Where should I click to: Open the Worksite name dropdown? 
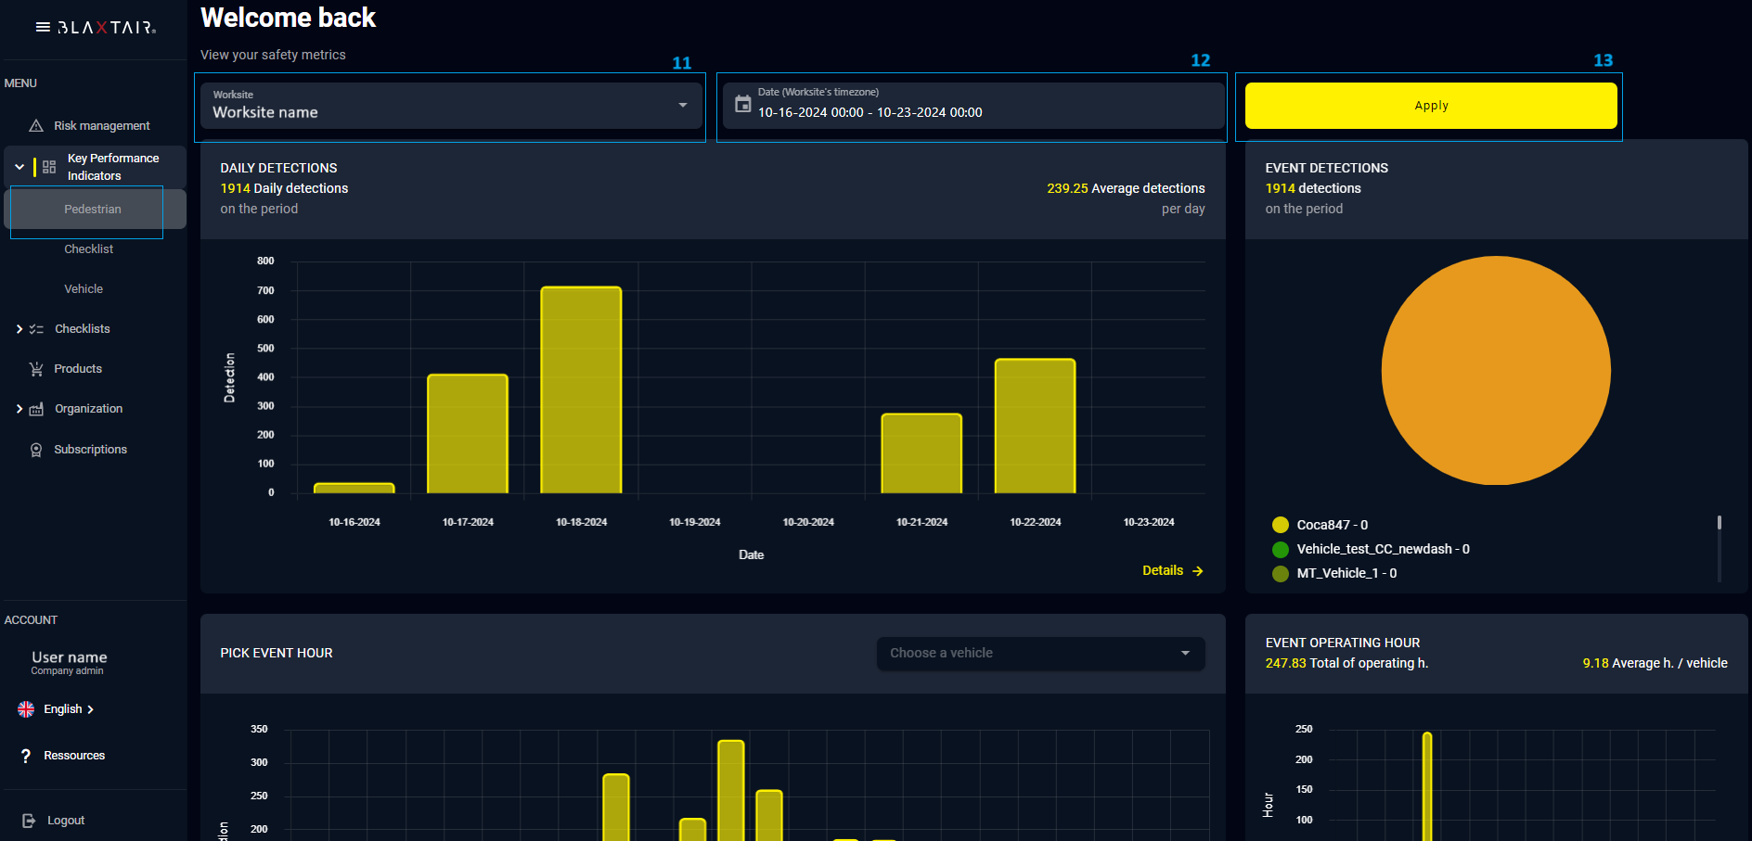click(x=451, y=106)
